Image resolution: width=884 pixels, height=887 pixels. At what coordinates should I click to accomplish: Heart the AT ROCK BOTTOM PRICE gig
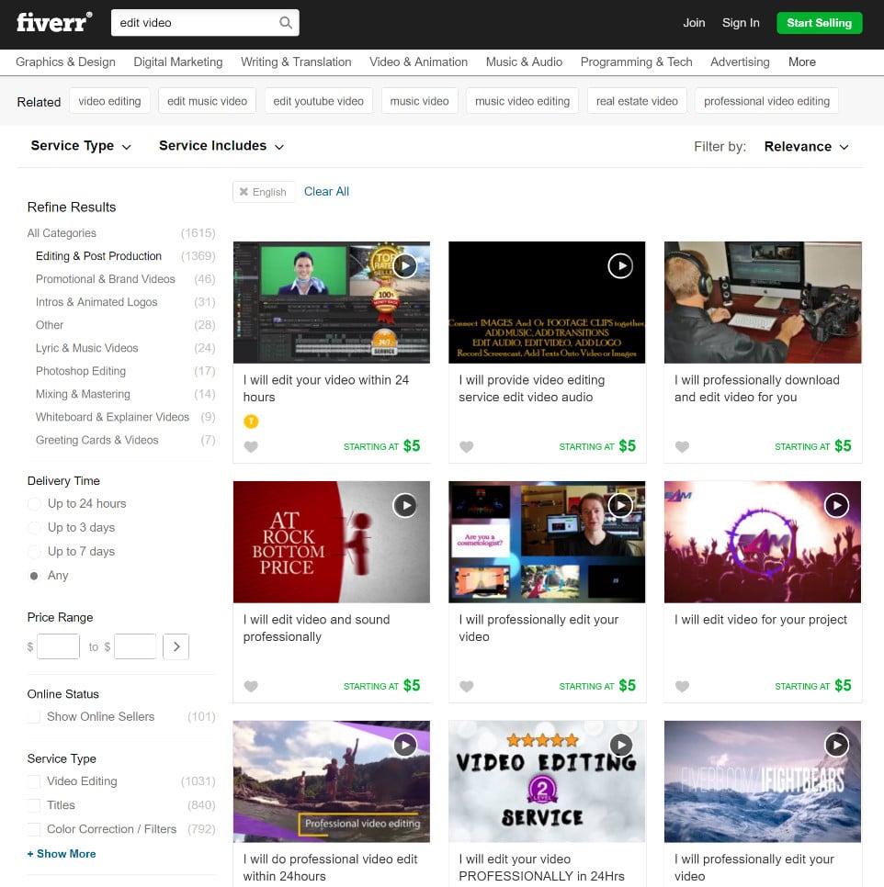(251, 686)
